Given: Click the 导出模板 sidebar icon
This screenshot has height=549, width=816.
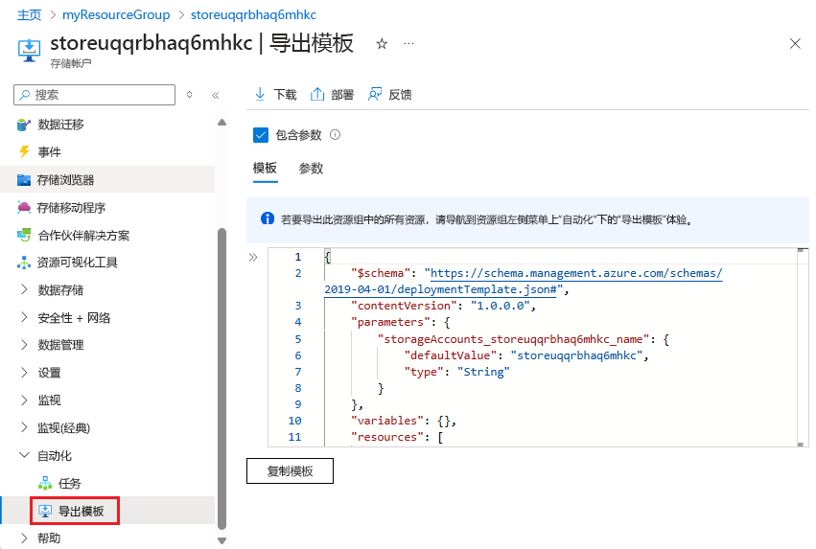Looking at the screenshot, I should (45, 511).
